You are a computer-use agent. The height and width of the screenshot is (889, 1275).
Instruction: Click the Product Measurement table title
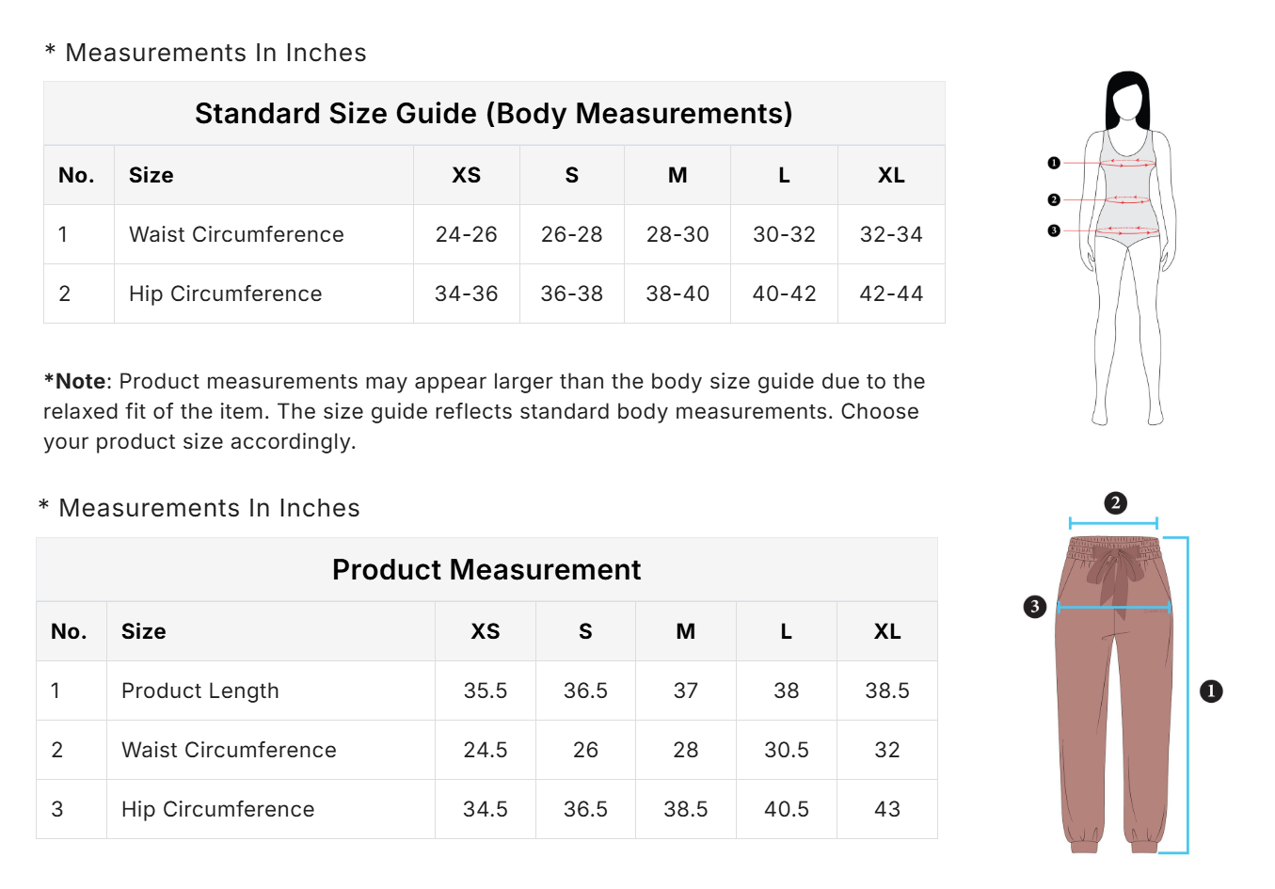pos(486,570)
